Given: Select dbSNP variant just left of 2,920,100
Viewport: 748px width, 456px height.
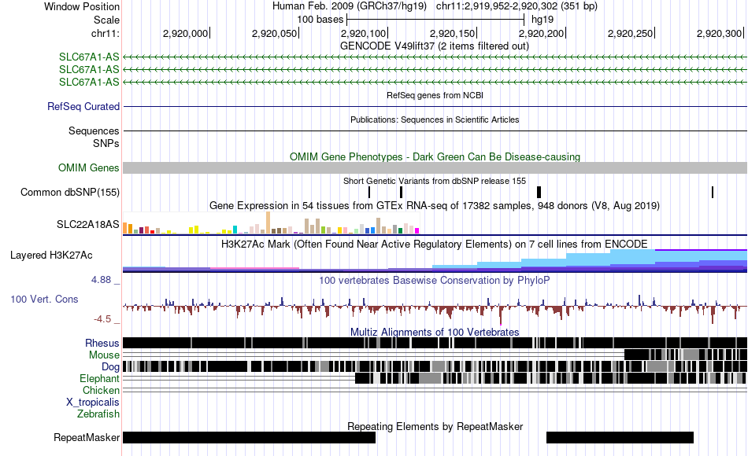Looking at the screenshot, I should [x=369, y=192].
